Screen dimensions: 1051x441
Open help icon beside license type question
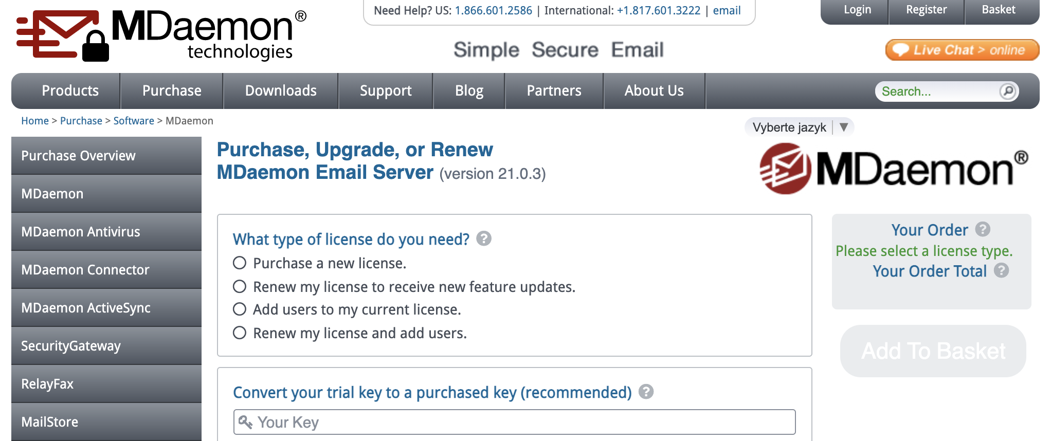[483, 238]
